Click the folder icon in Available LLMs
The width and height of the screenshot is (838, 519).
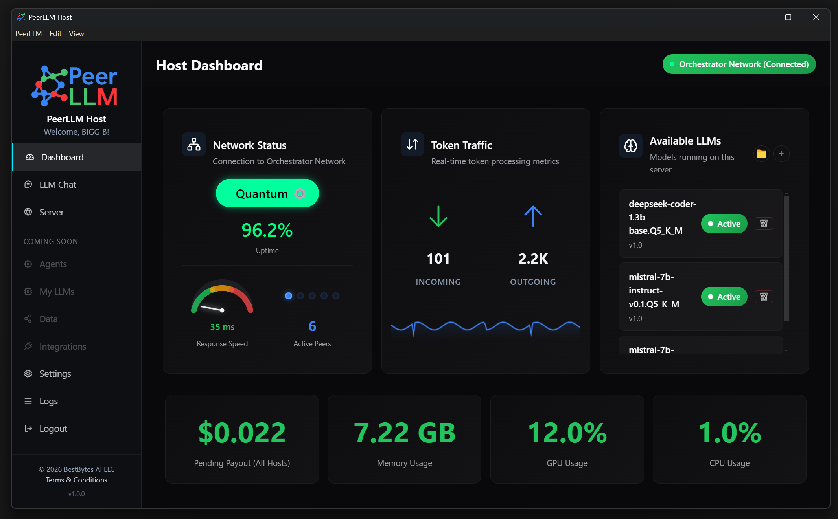[x=761, y=154]
